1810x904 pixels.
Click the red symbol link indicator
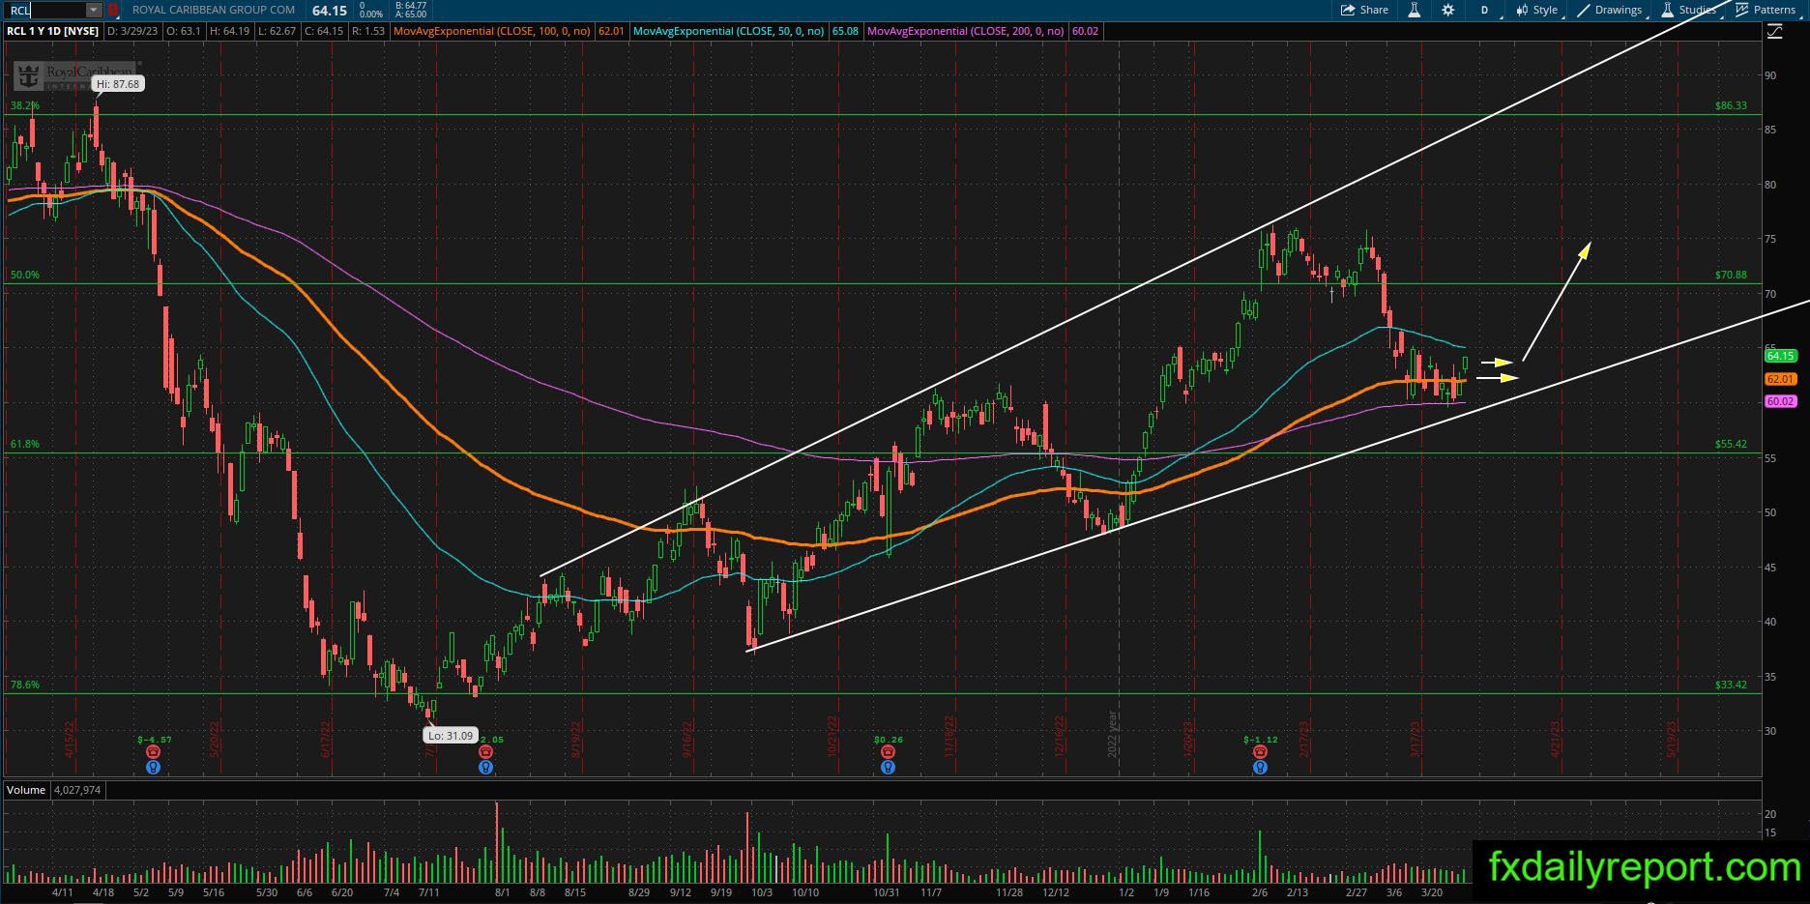coord(113,10)
